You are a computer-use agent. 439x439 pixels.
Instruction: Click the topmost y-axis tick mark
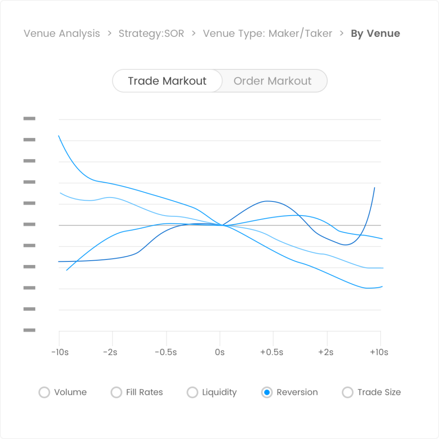pyautogui.click(x=29, y=119)
